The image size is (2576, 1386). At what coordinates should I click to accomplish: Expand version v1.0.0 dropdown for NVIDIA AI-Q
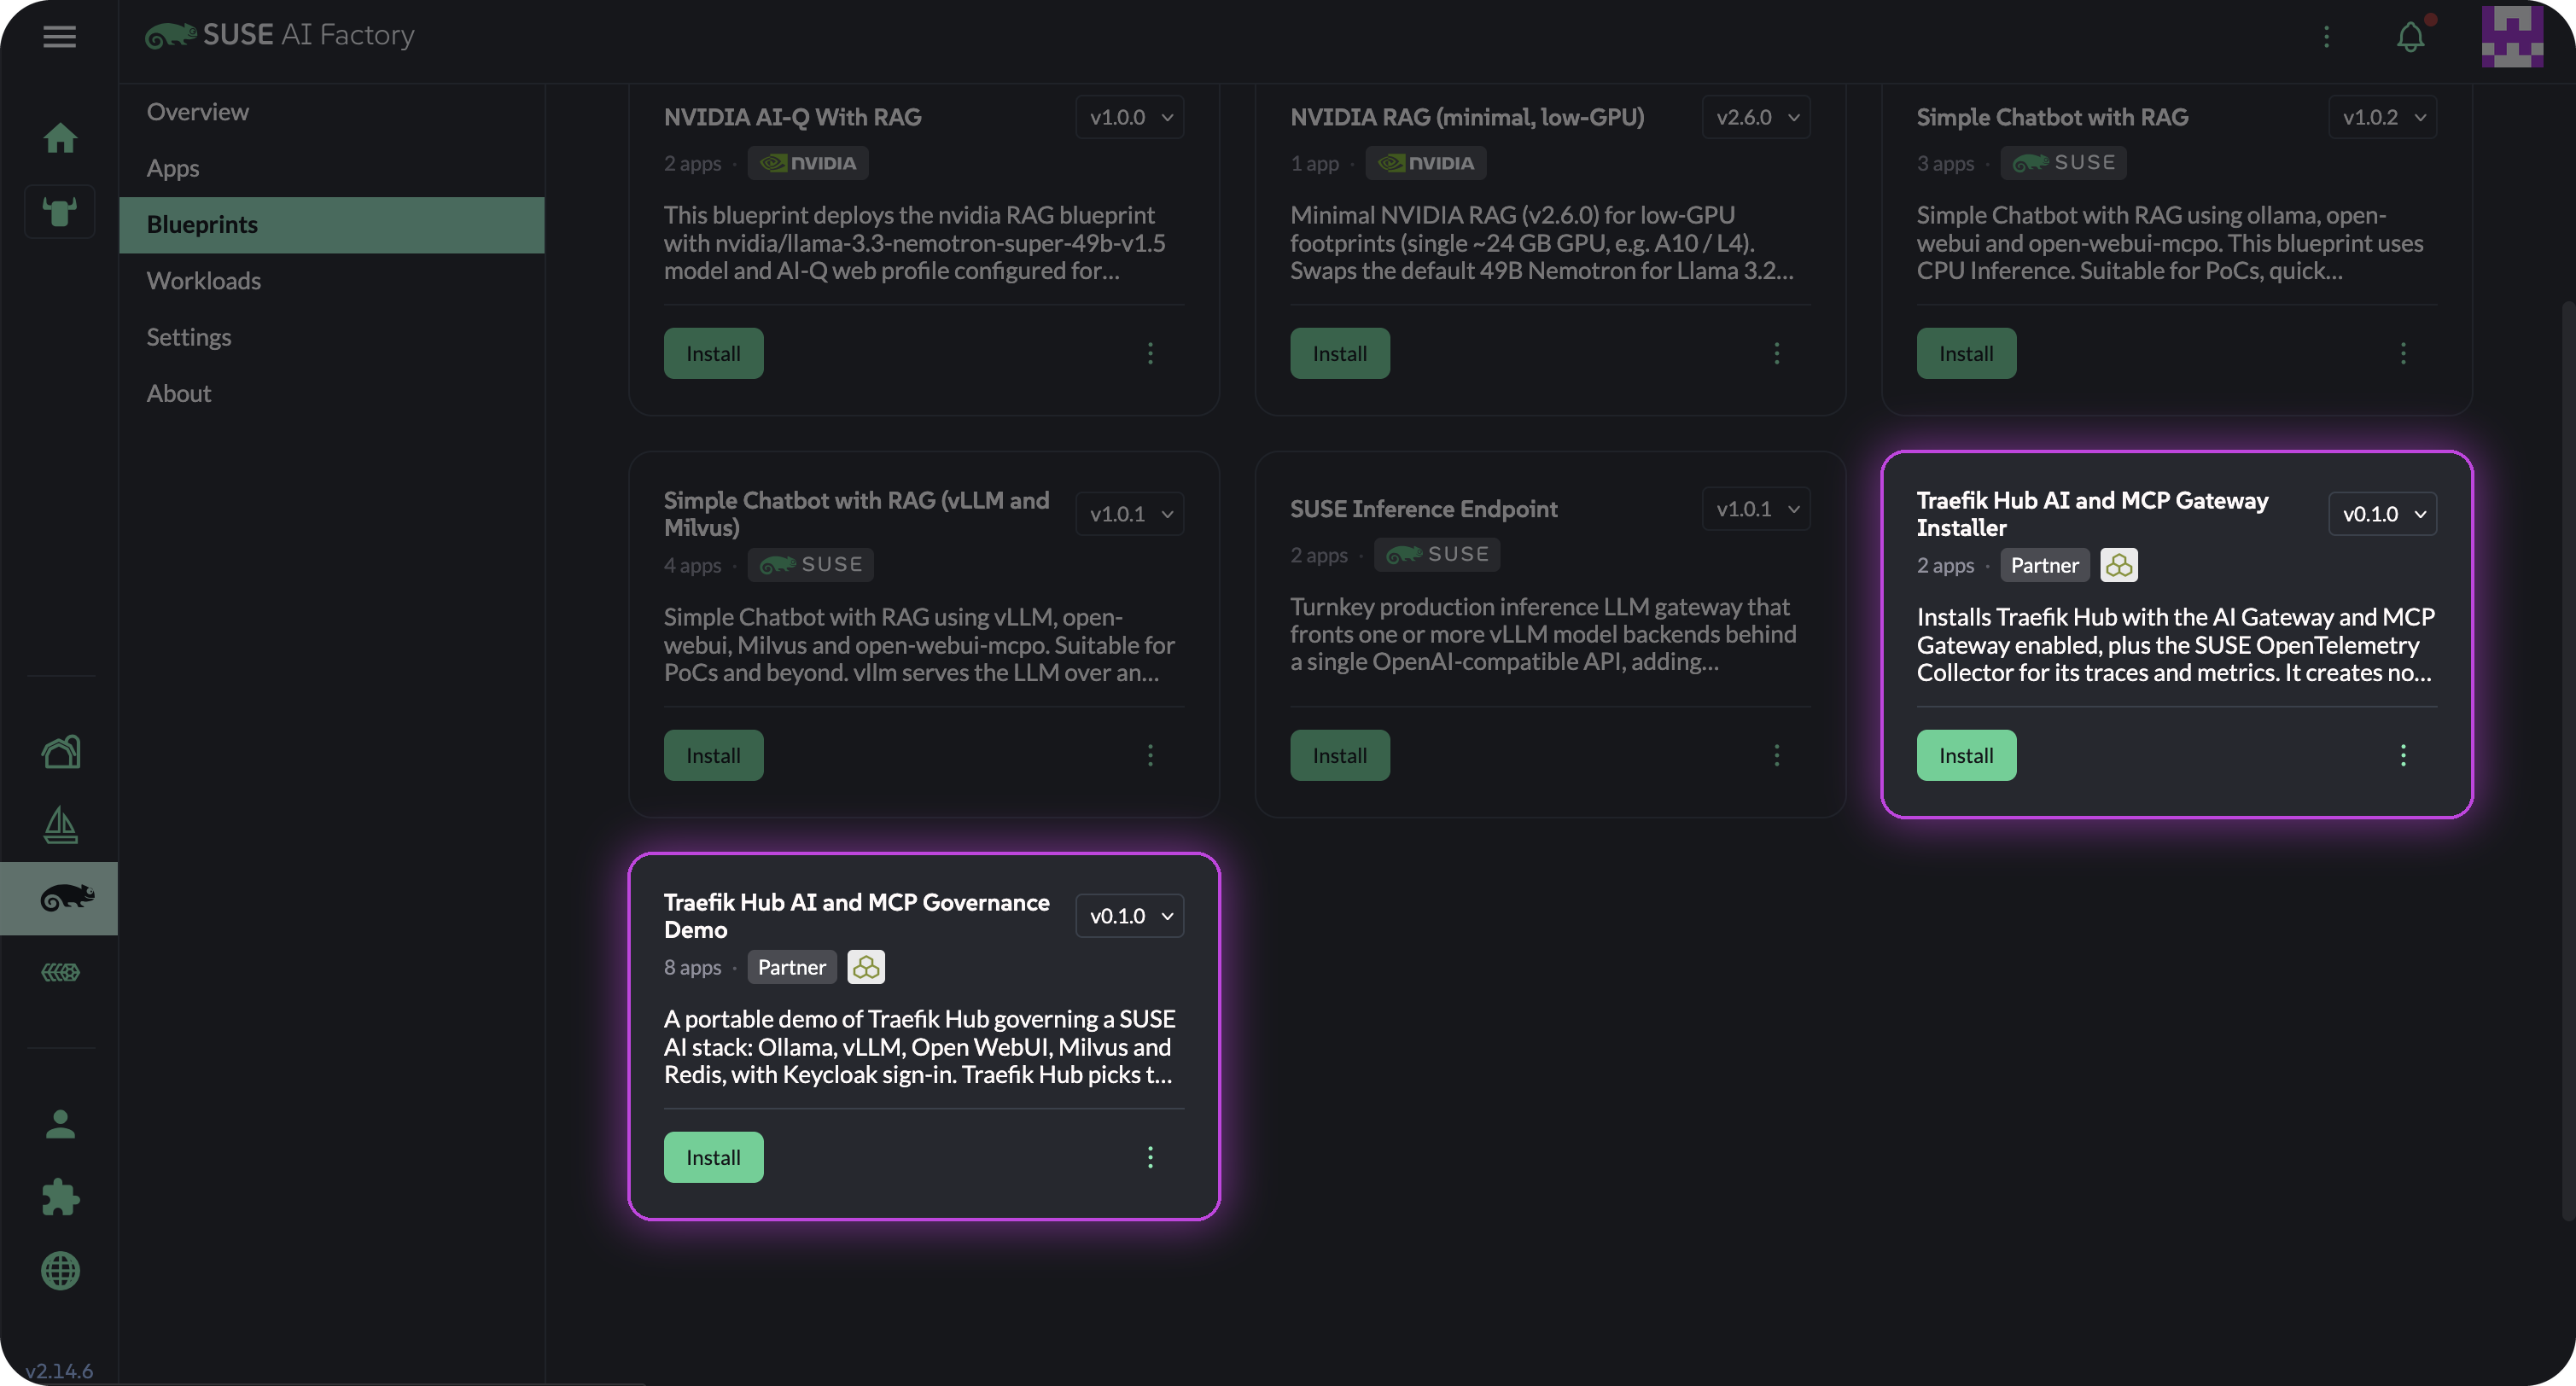1129,117
